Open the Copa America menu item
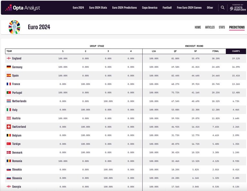Screen dimensions: 247x191 (150, 7)
